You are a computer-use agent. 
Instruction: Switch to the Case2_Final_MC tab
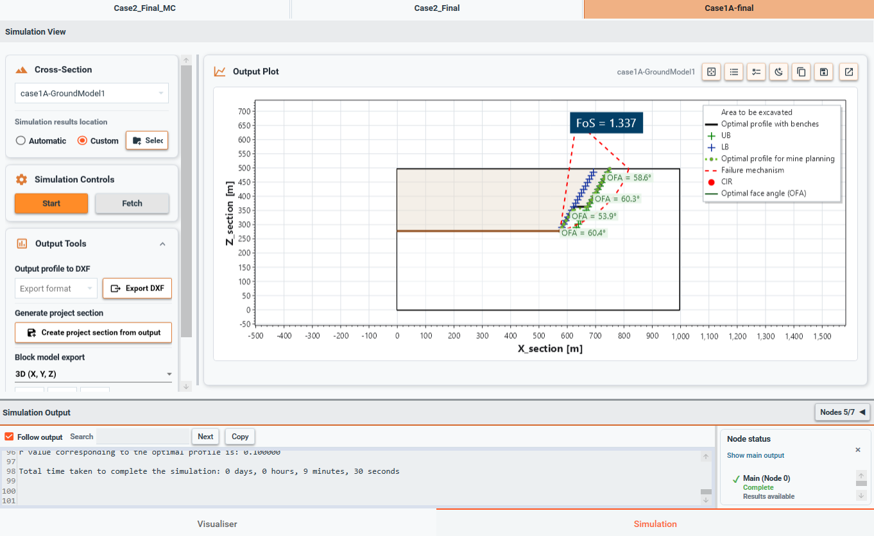pos(145,8)
